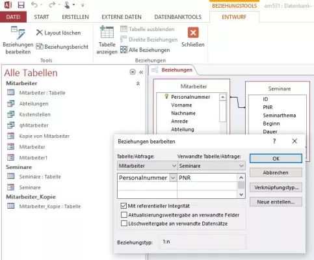Click the dialog help question mark

tap(274, 141)
